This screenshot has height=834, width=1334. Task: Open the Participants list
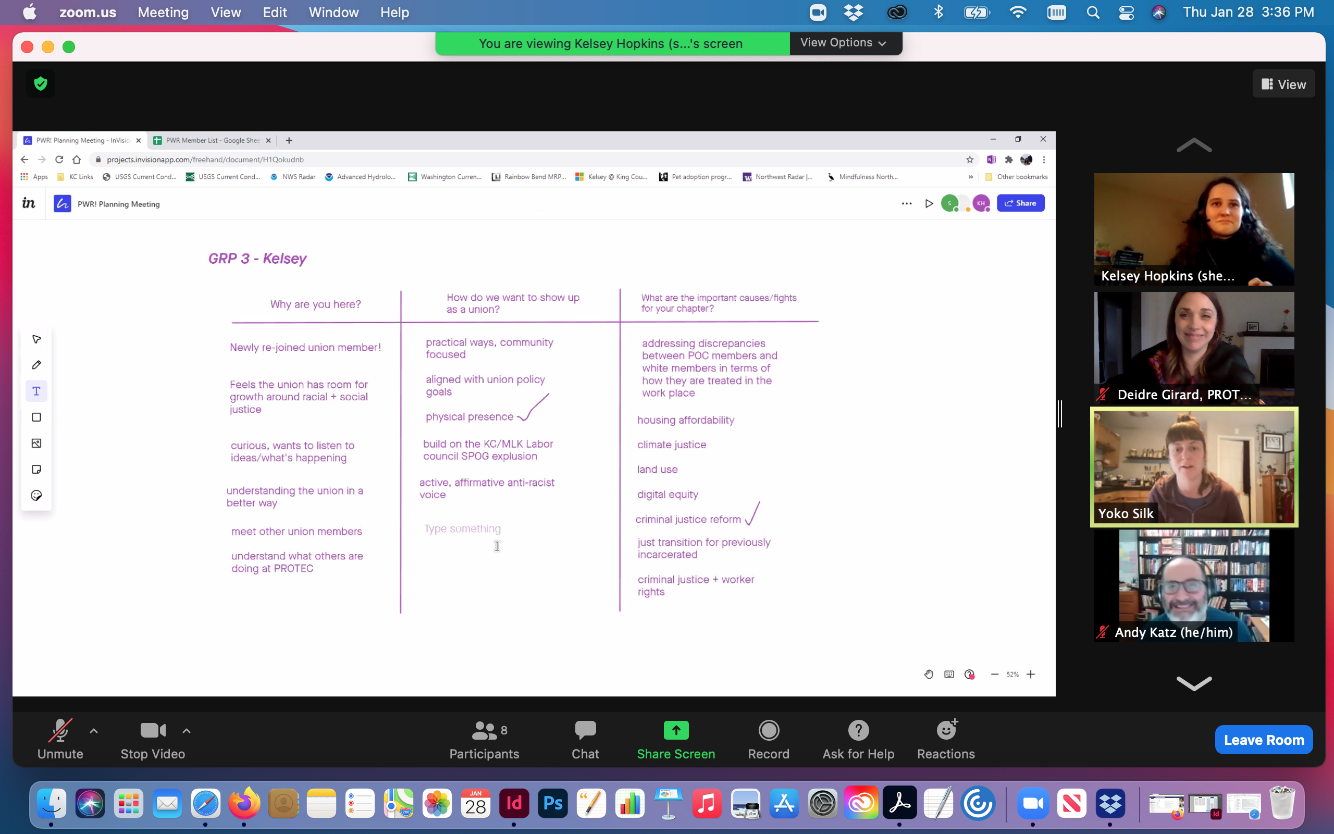click(484, 739)
